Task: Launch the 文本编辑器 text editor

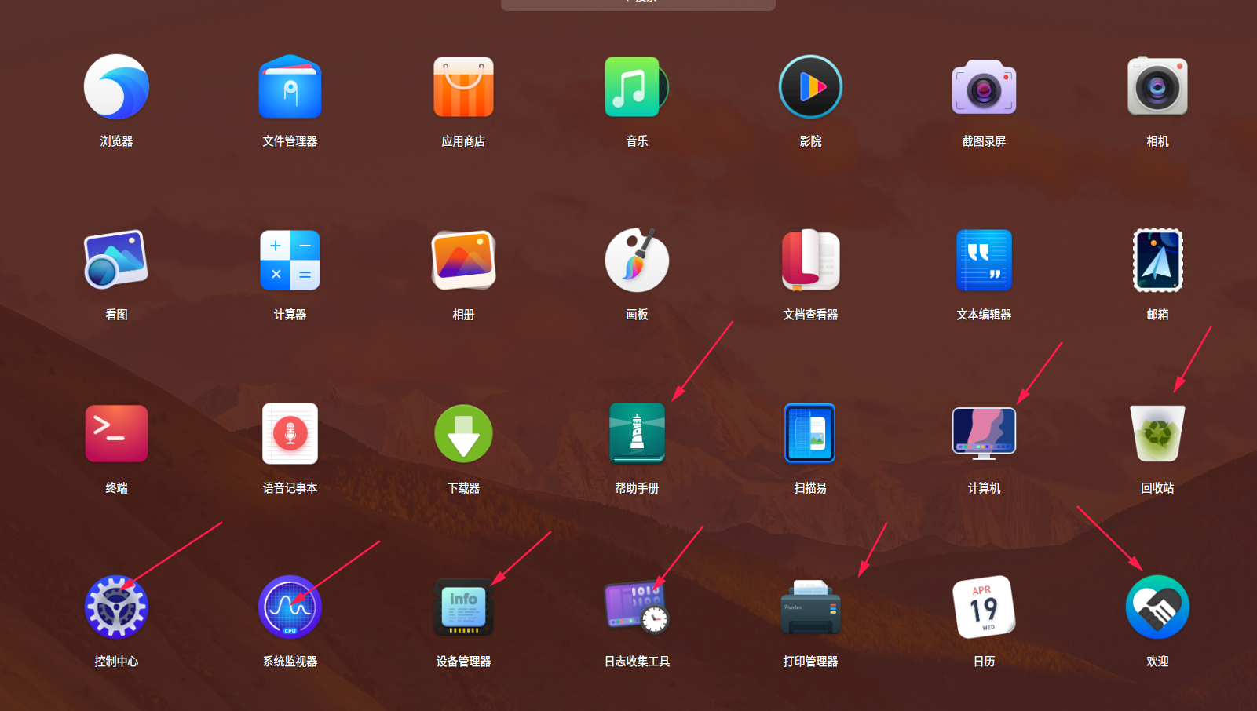Action: 984,260
